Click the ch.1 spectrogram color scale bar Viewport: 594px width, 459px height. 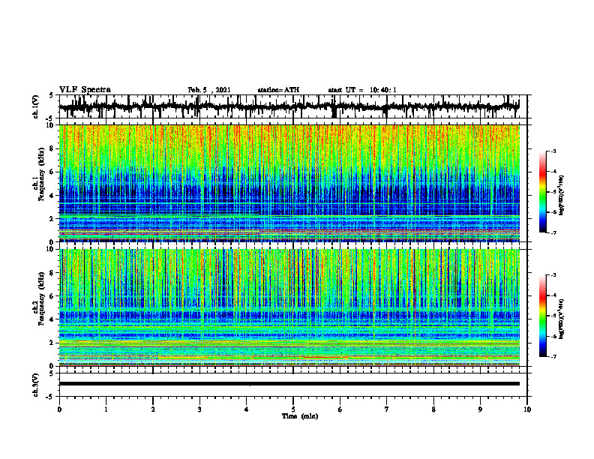(543, 192)
